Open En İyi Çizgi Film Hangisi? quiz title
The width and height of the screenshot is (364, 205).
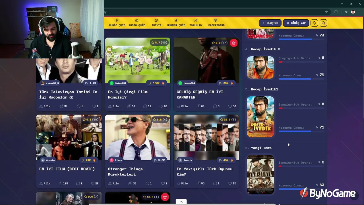pos(128,95)
